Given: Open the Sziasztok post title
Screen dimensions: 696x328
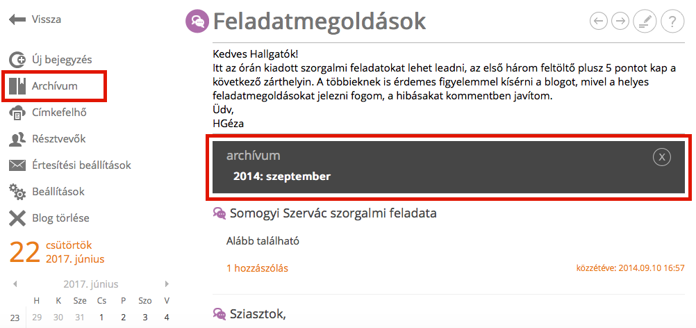Looking at the screenshot, I should [x=258, y=314].
